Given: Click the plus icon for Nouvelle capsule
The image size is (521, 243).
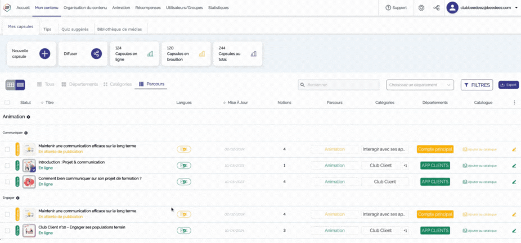Looking at the screenshot, I should tap(44, 54).
